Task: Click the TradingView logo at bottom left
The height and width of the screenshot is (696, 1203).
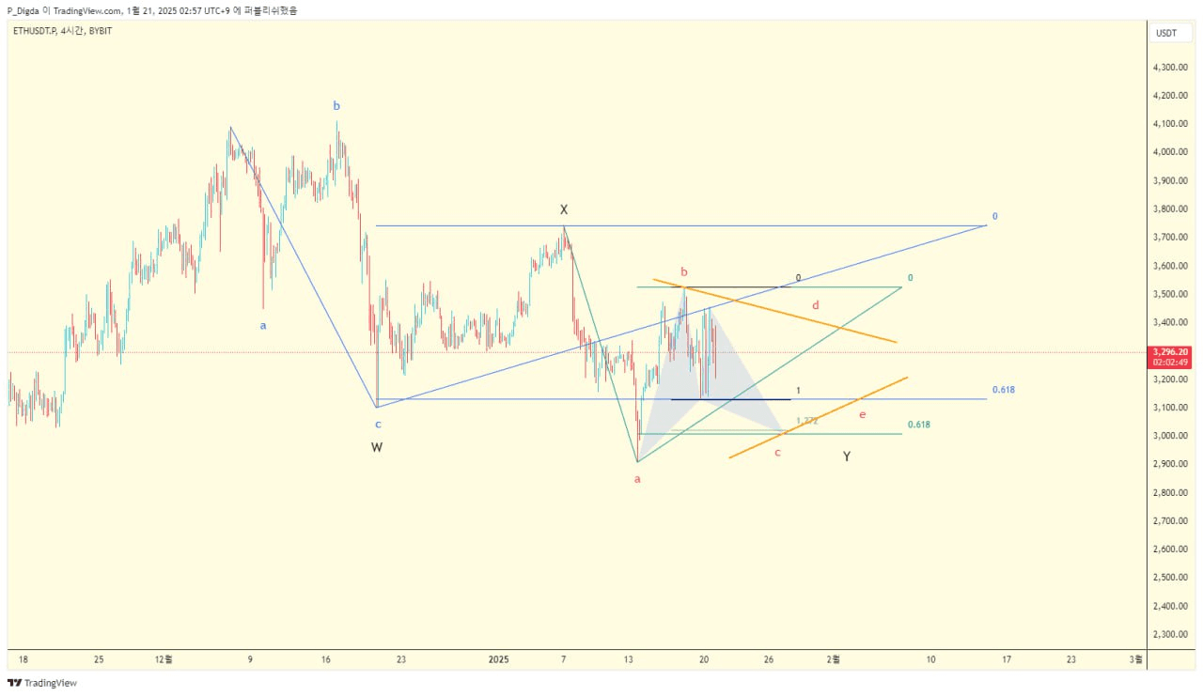Action: tap(42, 683)
